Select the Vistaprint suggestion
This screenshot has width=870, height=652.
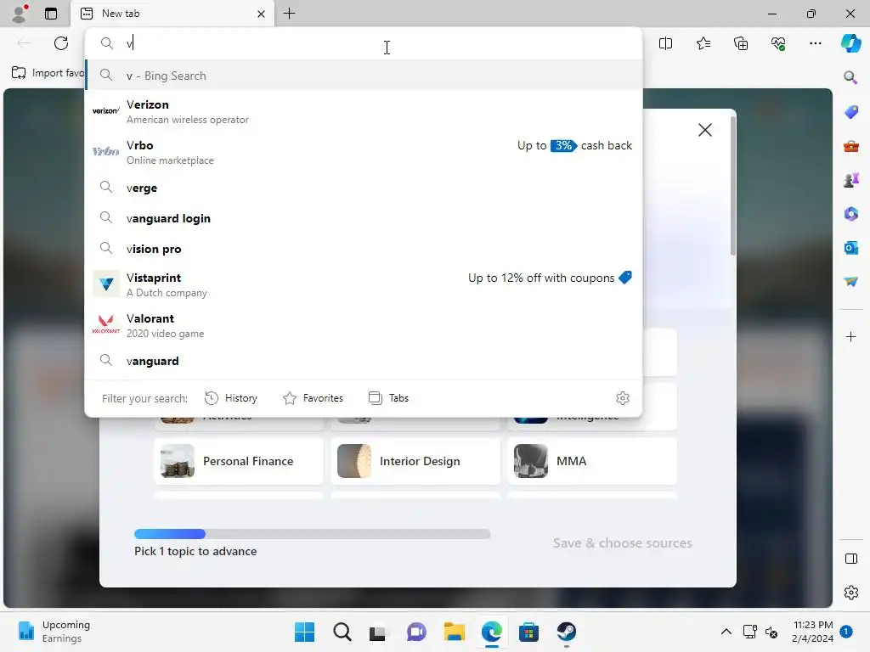pos(364,284)
